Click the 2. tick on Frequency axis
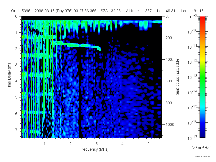Viewport: 216px width, 162px height. 71,144
